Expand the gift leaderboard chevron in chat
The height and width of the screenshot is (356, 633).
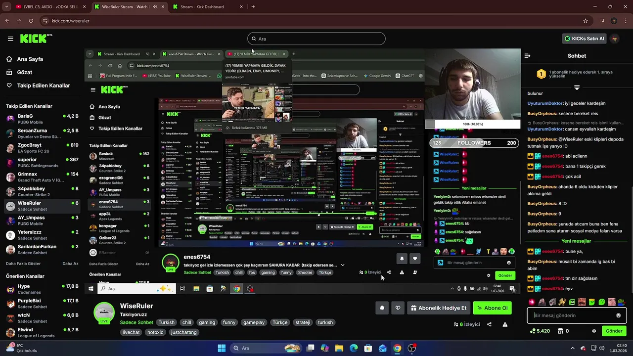[577, 88]
